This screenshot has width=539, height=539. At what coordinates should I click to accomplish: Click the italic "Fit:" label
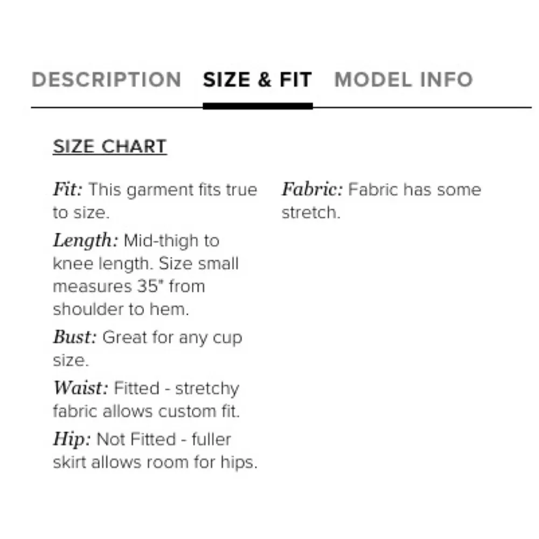pyautogui.click(x=68, y=190)
